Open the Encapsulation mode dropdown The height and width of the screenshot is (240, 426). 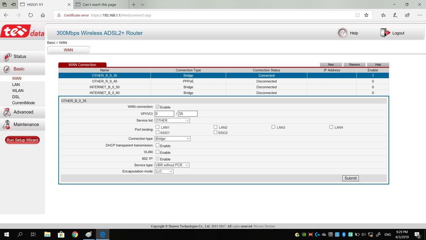coord(164,171)
